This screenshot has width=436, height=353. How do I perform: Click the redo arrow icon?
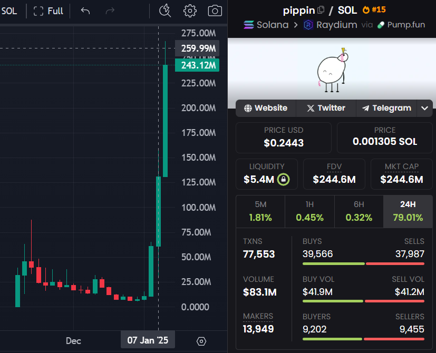pyautogui.click(x=110, y=11)
